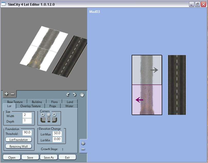
Task: Open the Overlay Texture tab
Action: pyautogui.click(x=31, y=106)
